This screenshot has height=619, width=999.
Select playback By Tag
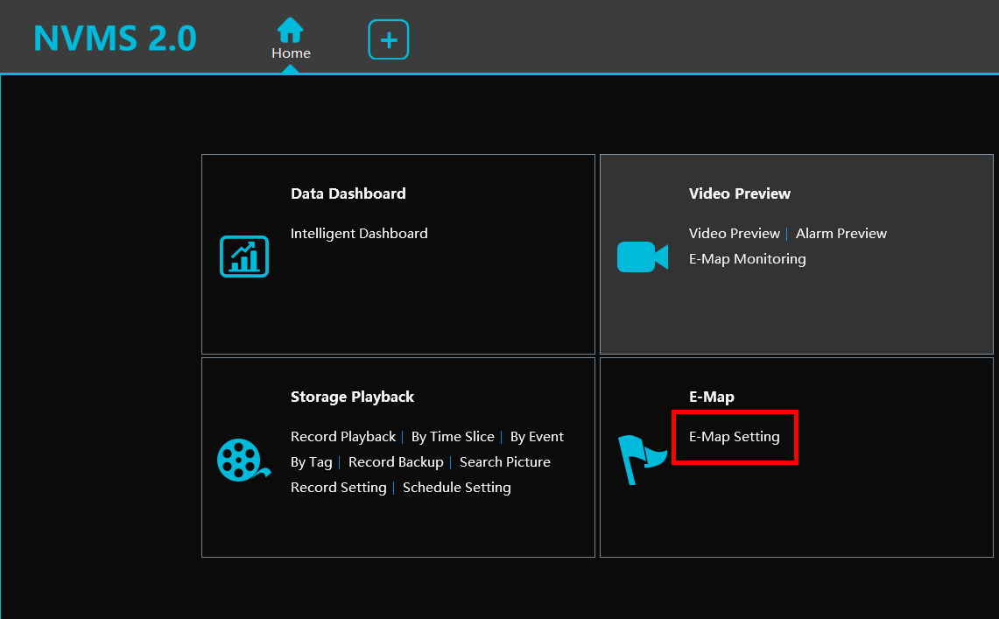pyautogui.click(x=311, y=462)
